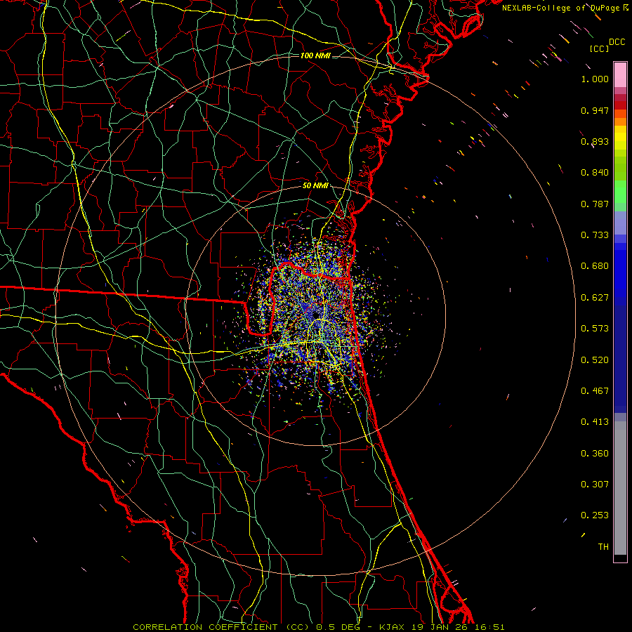Click the 0.893 scale value
The image size is (632, 632).
(595, 141)
